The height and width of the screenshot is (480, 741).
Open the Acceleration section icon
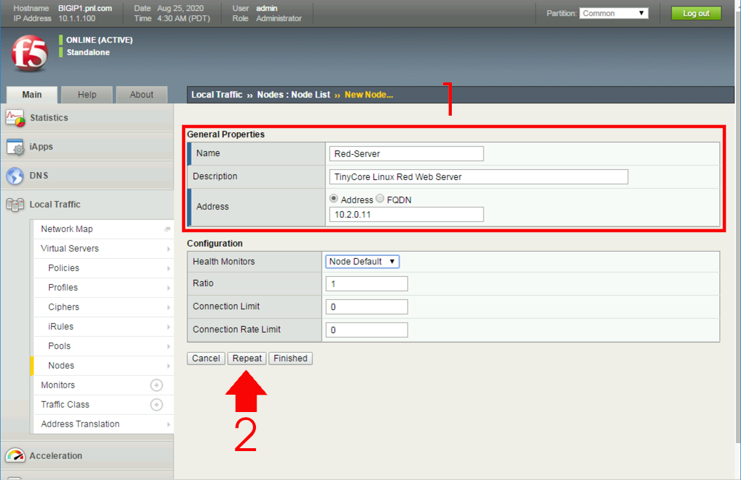pos(16,455)
